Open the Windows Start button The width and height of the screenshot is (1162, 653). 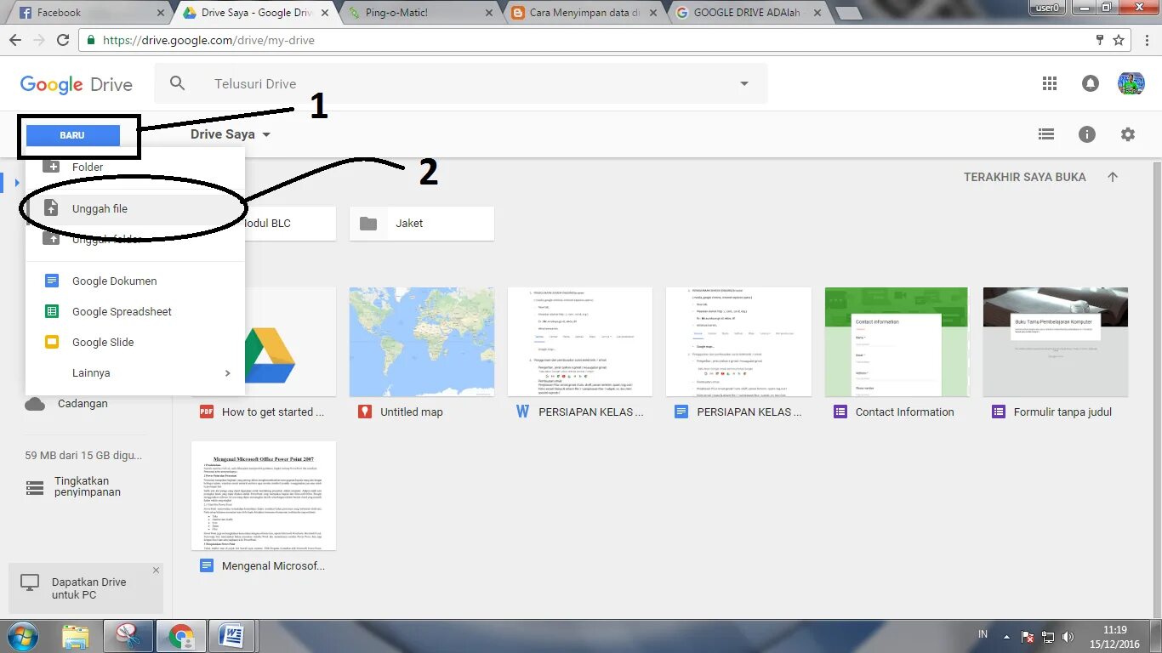pos(22,636)
